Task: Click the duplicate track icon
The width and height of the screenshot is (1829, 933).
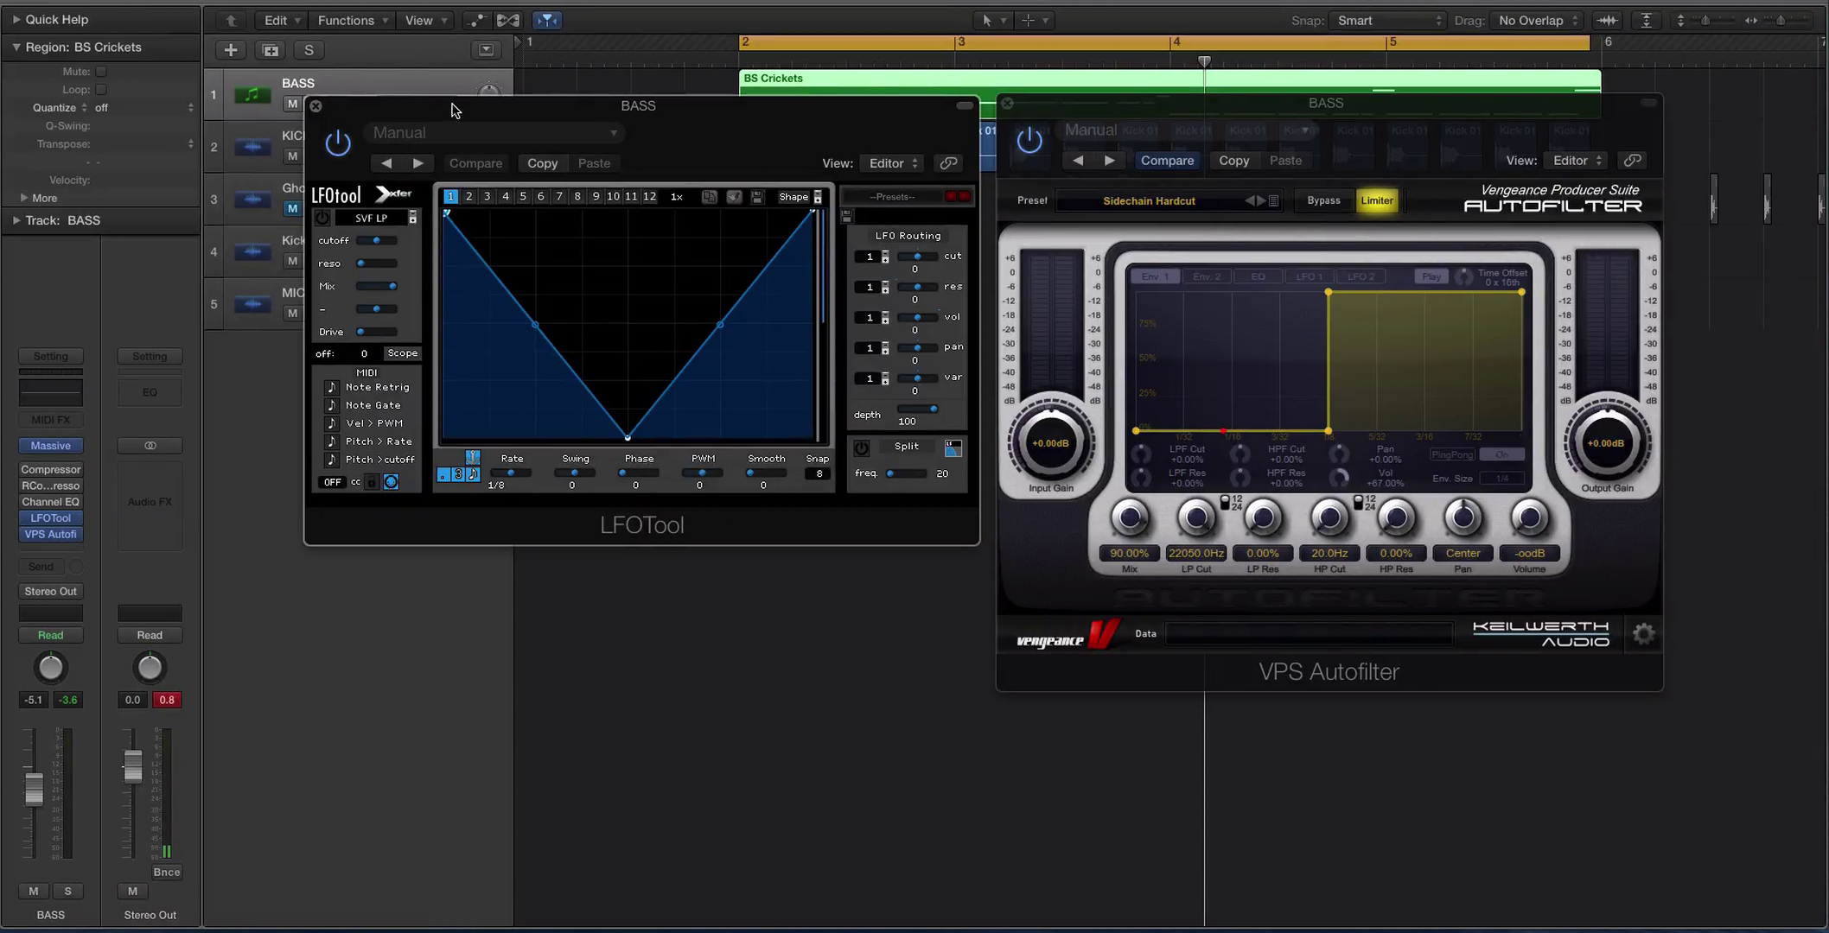Action: (x=271, y=50)
